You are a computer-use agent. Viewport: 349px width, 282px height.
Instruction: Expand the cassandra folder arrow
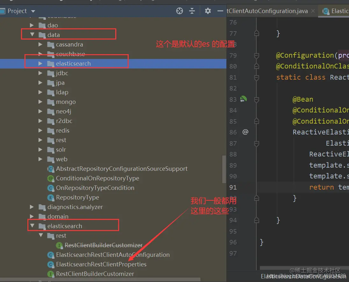pyautogui.click(x=40, y=44)
